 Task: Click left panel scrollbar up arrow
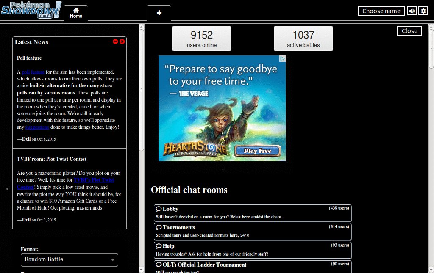coord(142,27)
